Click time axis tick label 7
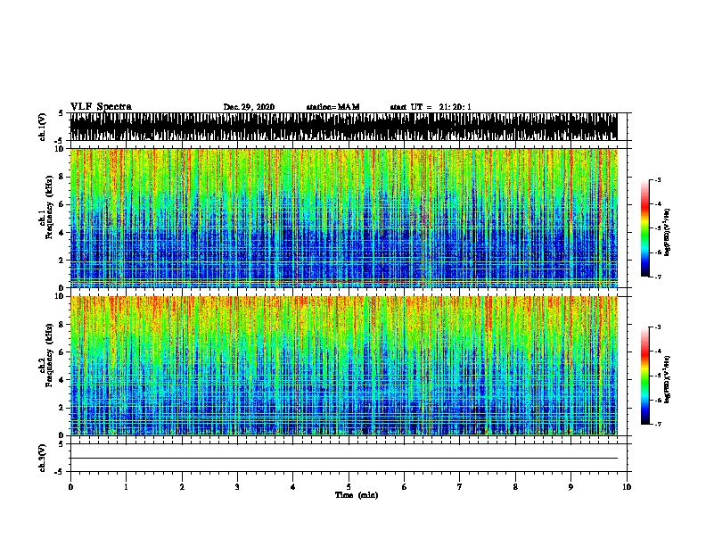The height and width of the screenshot is (546, 706). [x=460, y=487]
